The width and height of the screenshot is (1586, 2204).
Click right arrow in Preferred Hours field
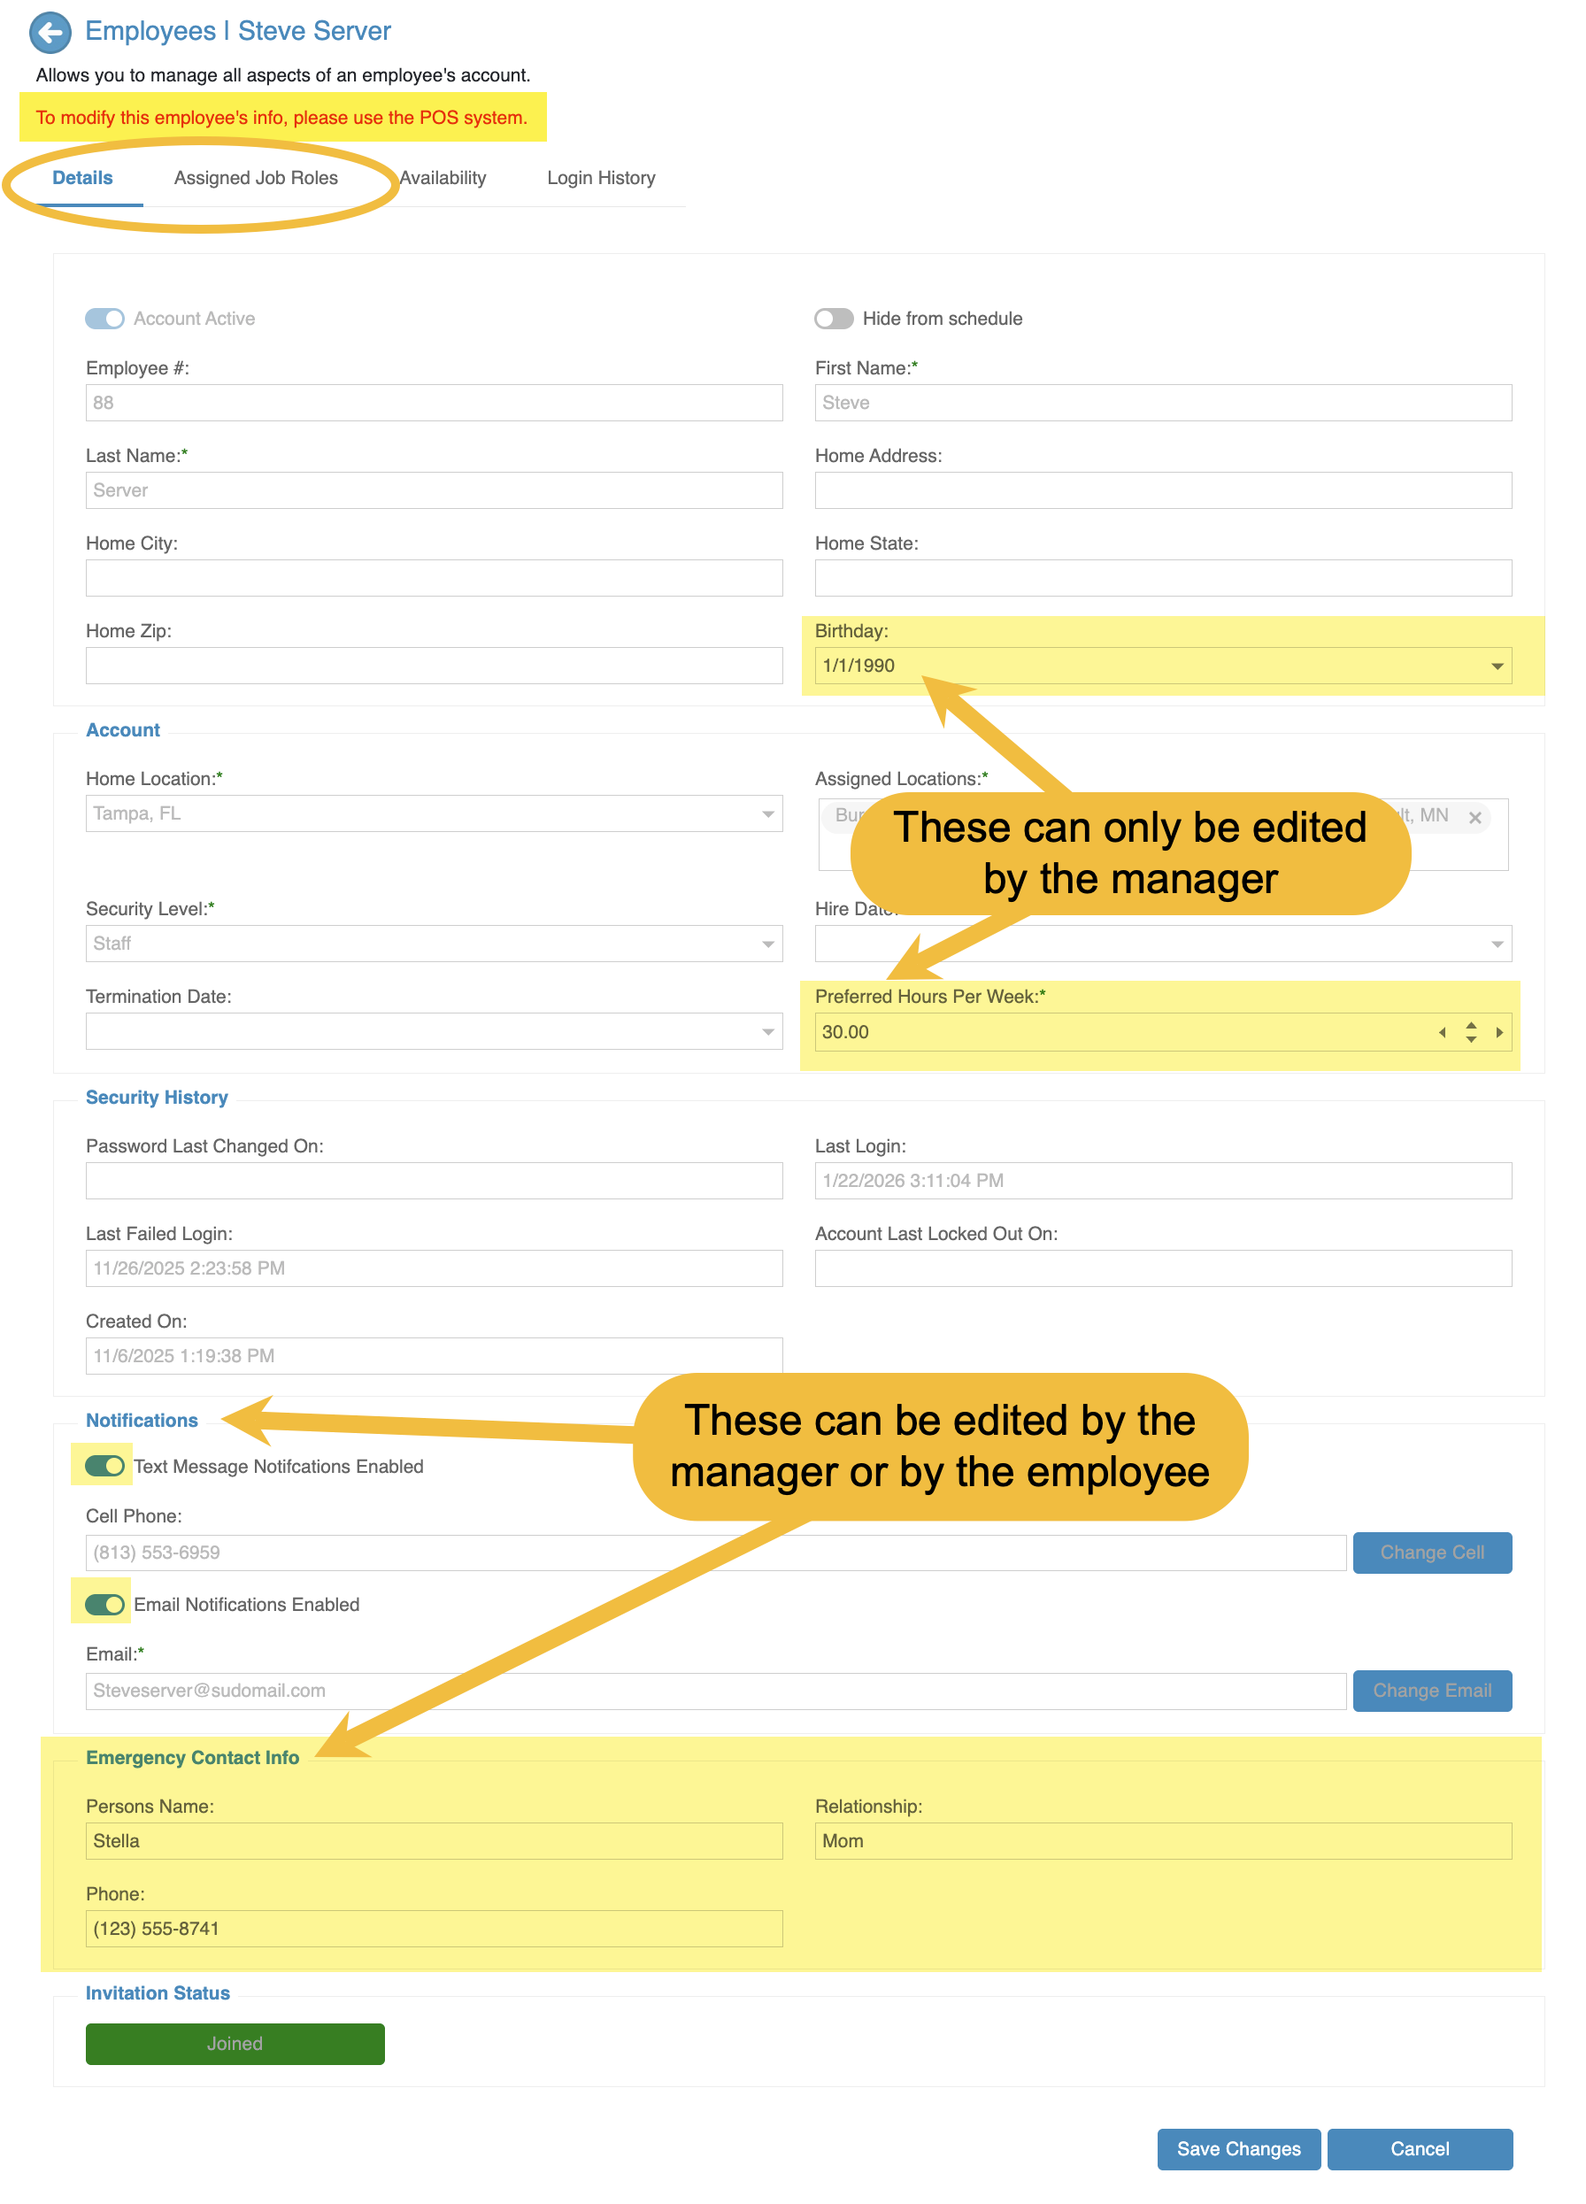(x=1499, y=1032)
